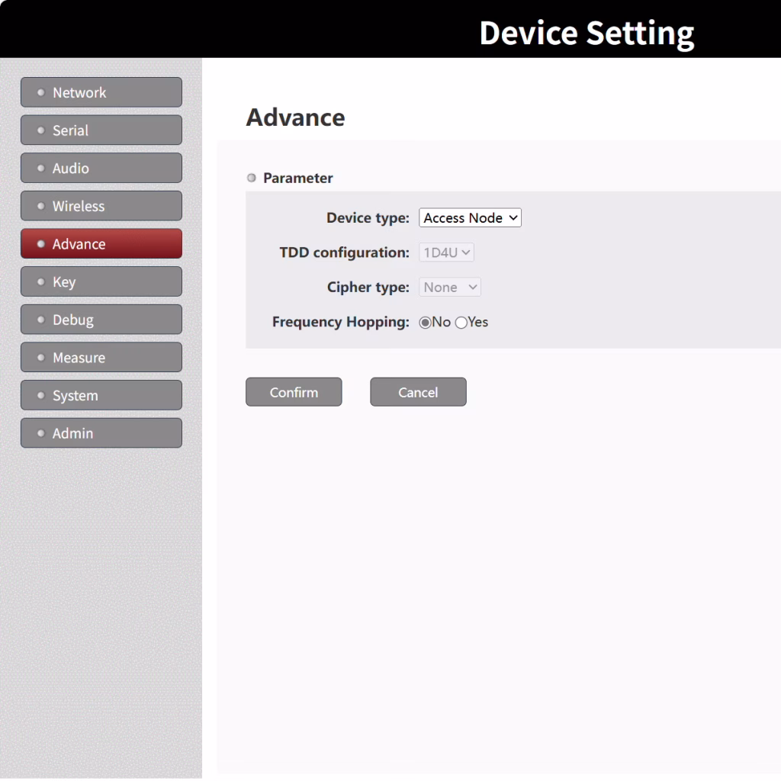Screen dimensions: 781x781
Task: Click the Device Setting title bar
Action: (x=587, y=32)
